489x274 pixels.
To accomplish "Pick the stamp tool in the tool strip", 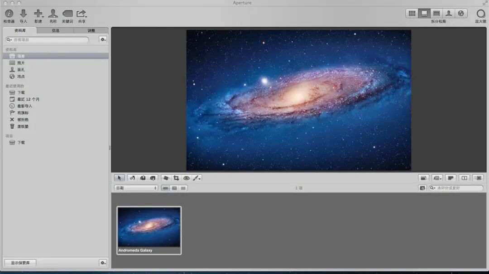I will coord(153,178).
